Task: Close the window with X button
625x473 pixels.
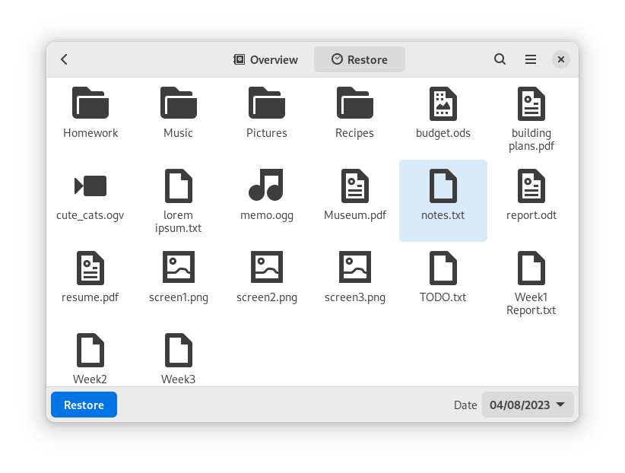Action: (560, 59)
